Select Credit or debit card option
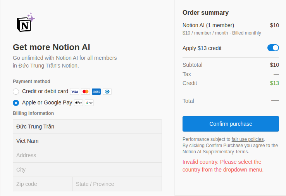 coord(16,92)
